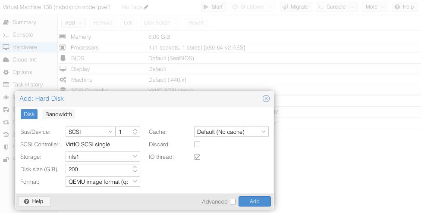Open the Storage nfs1 dropdown
The height and width of the screenshot is (213, 421).
[135, 157]
